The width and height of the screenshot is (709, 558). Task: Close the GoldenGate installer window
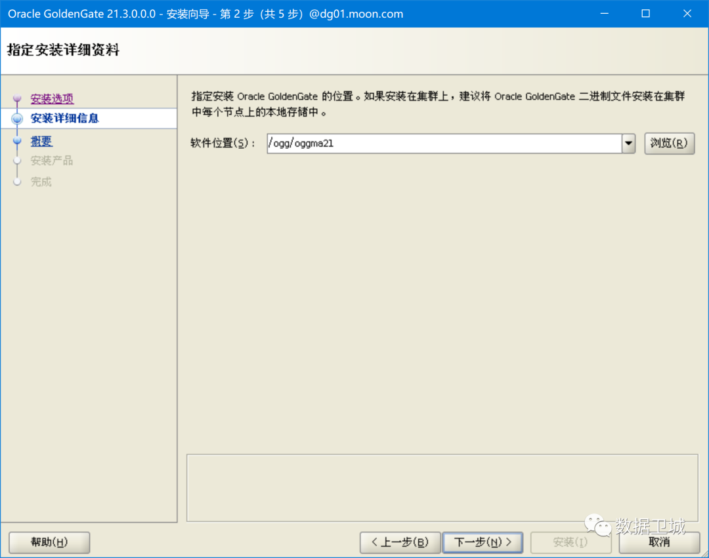[687, 14]
